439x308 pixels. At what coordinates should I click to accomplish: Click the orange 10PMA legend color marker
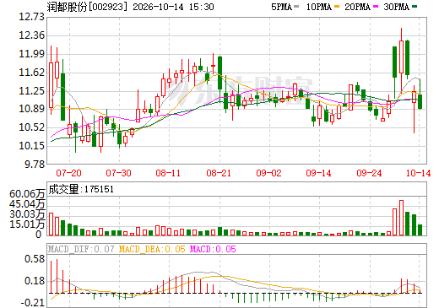pyautogui.click(x=337, y=7)
